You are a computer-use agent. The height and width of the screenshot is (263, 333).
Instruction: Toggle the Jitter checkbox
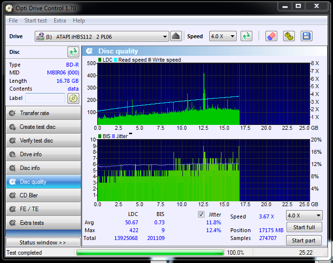click(x=201, y=215)
